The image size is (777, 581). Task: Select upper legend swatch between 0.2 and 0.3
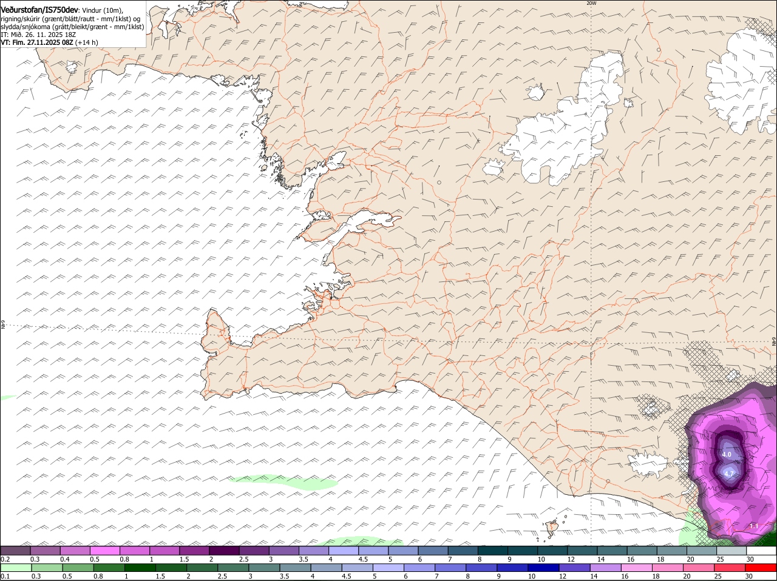[15, 551]
